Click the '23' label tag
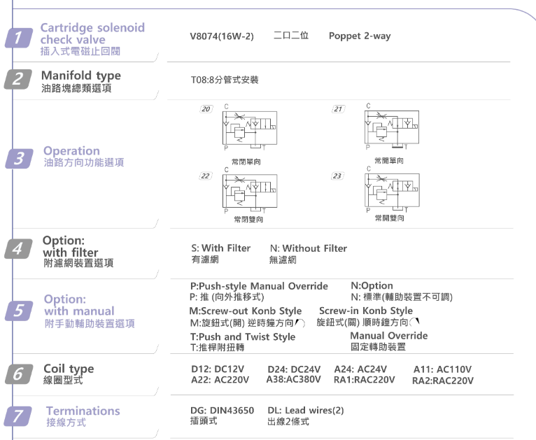 click(x=337, y=176)
